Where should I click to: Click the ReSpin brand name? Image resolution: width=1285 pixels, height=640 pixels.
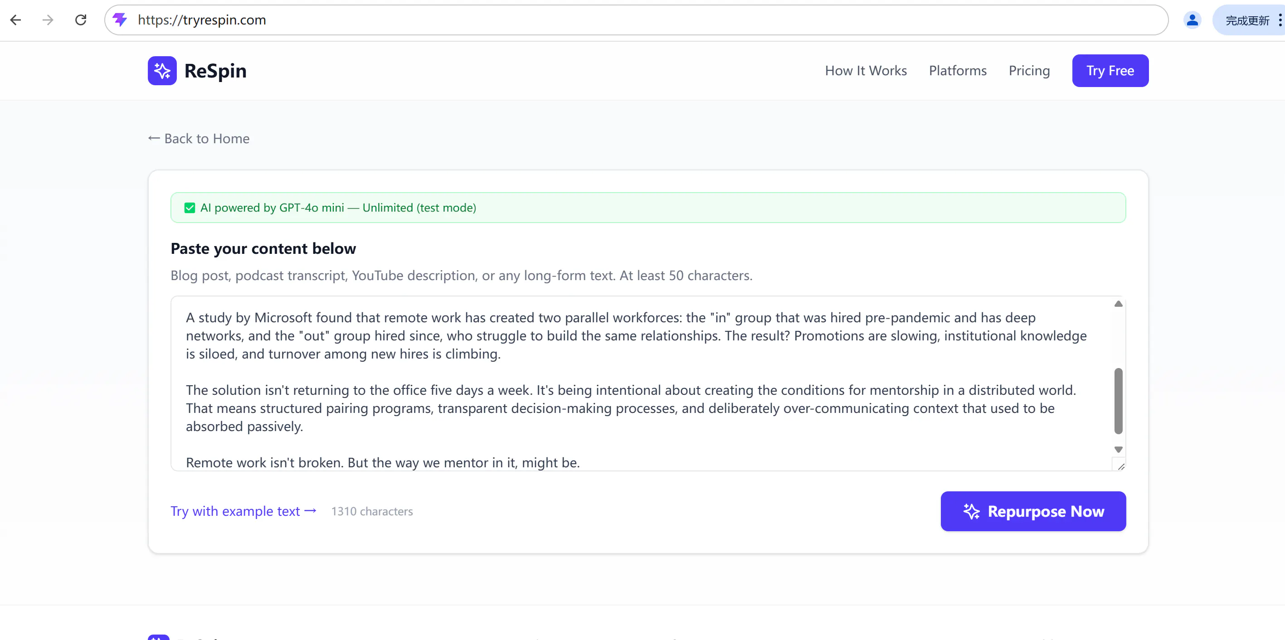215,70
